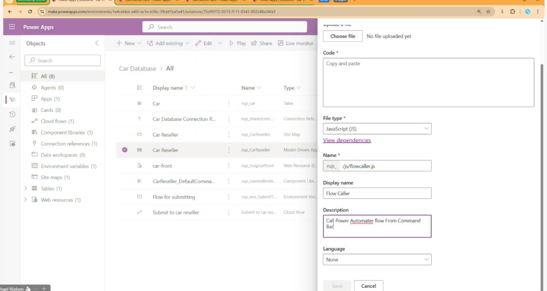Click the Cancel button

tap(368, 286)
